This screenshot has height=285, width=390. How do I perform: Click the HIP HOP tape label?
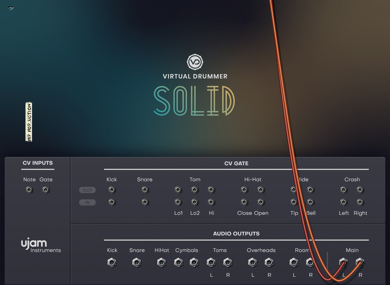pyautogui.click(x=29, y=122)
